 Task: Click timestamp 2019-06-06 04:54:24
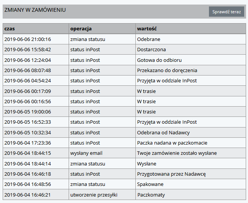tap(27, 81)
